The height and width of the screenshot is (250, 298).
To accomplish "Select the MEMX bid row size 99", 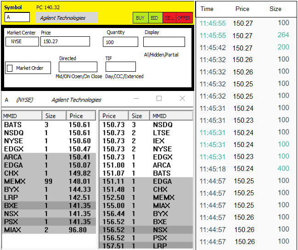I will coord(49,181).
